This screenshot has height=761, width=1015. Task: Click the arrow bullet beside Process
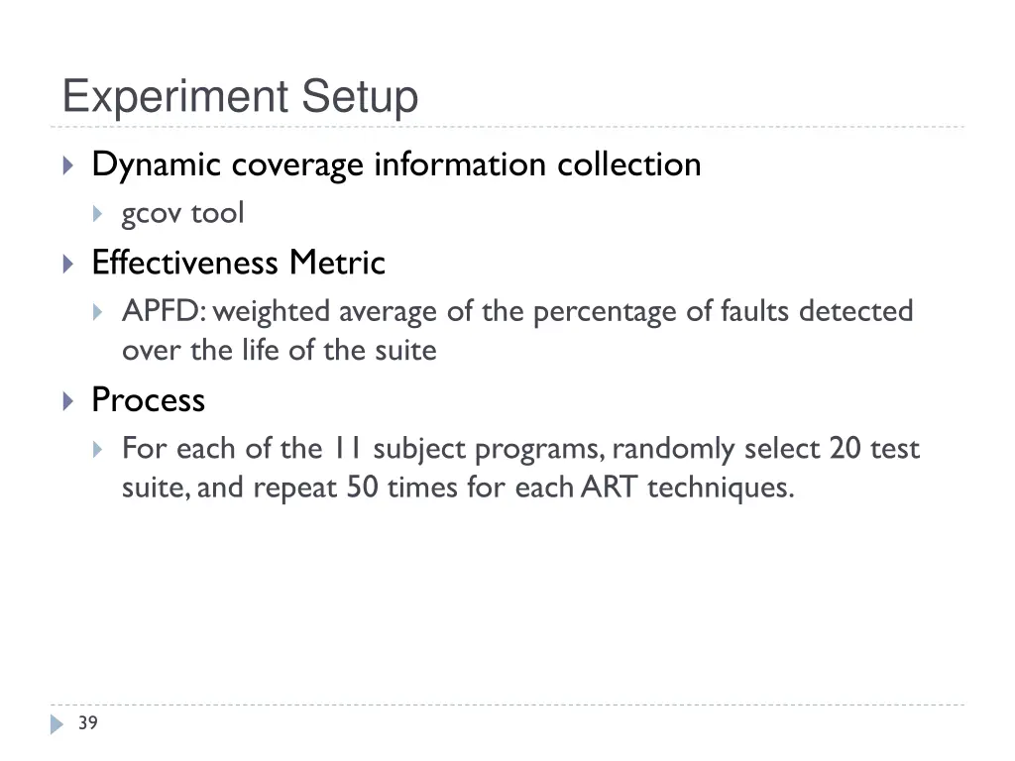68,401
